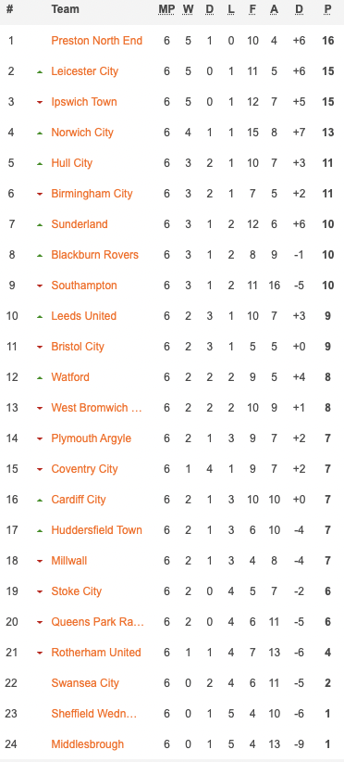Click the W wins column header
The width and height of the screenshot is (344, 762).
(x=188, y=9)
